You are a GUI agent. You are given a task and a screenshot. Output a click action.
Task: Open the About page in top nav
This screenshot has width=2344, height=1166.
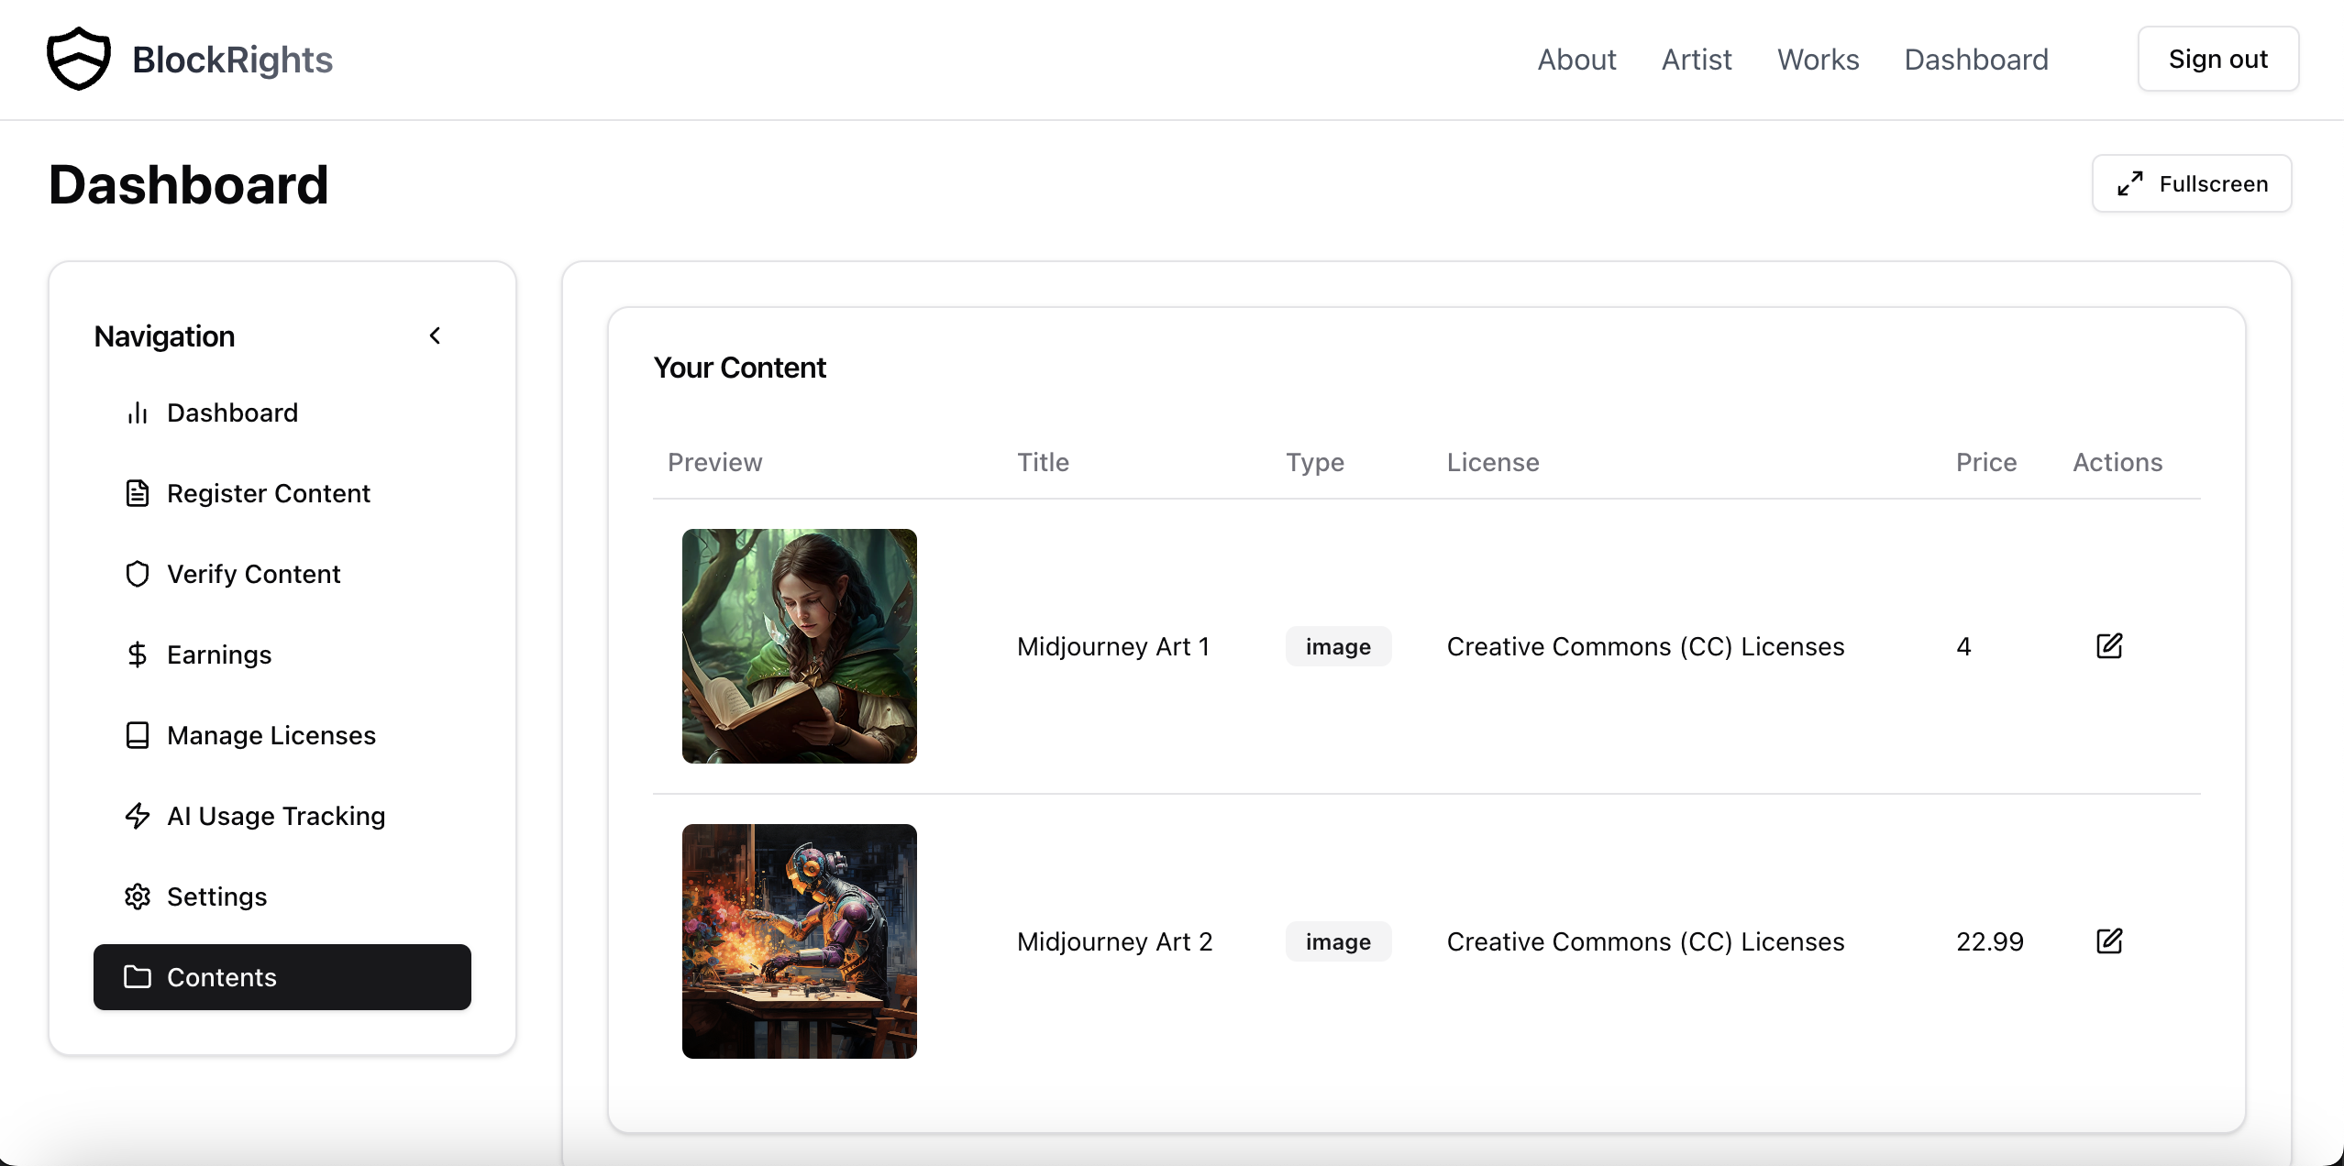(x=1576, y=60)
